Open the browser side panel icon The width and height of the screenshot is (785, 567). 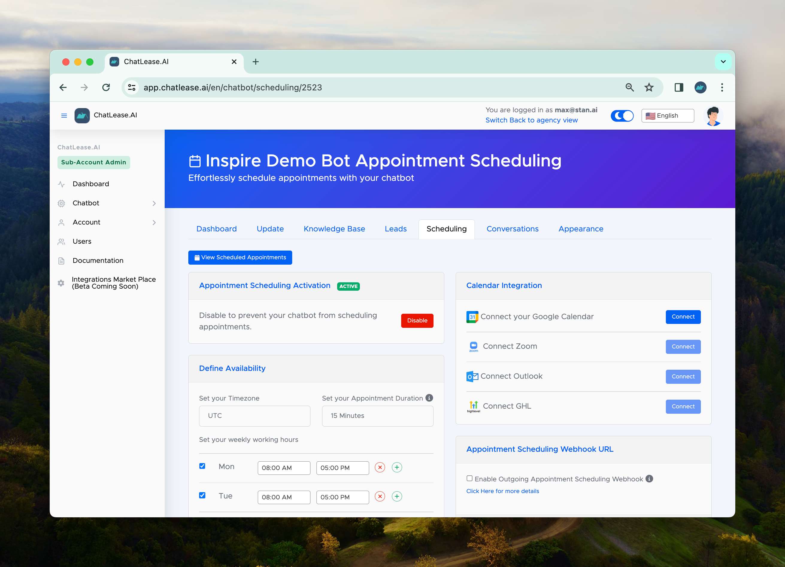pos(678,88)
